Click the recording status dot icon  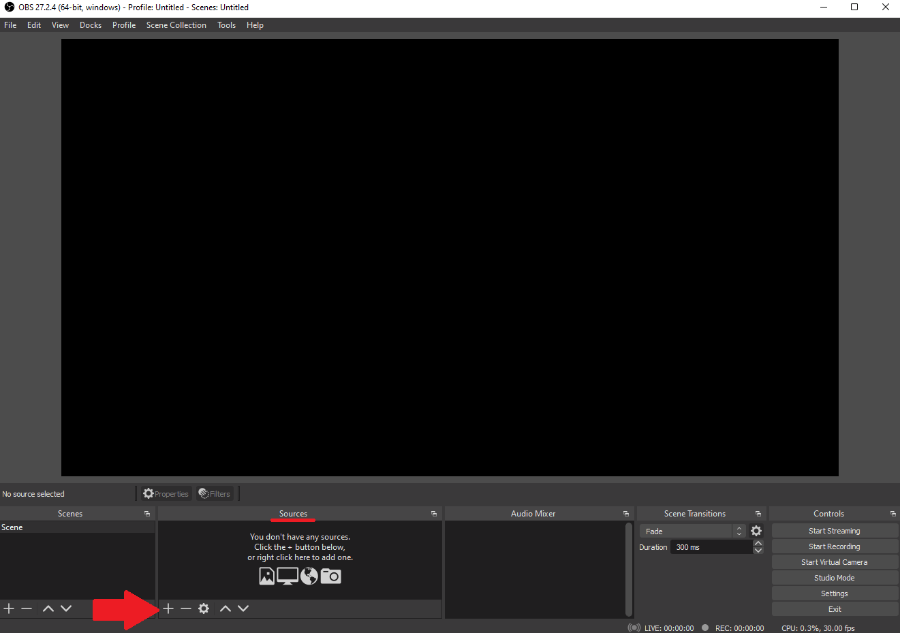coord(705,628)
